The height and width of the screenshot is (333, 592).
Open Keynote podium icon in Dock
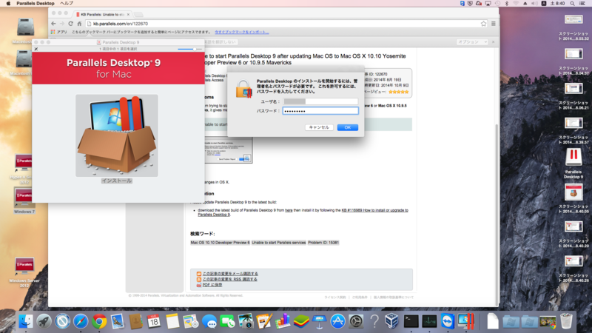click(x=319, y=321)
